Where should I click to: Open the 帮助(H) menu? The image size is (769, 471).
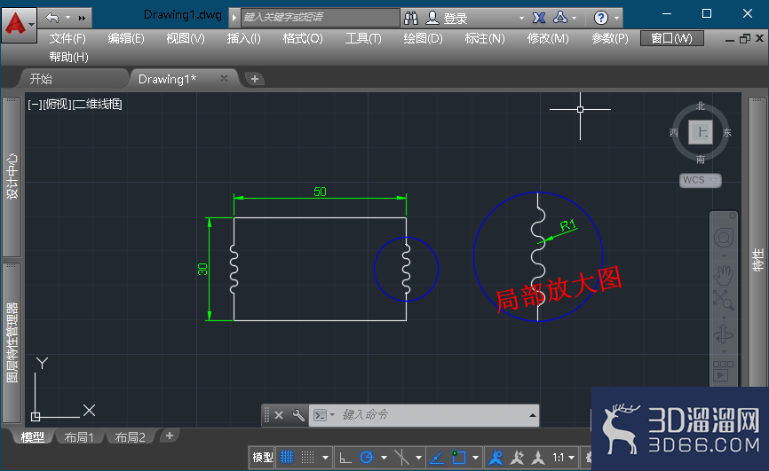[68, 57]
